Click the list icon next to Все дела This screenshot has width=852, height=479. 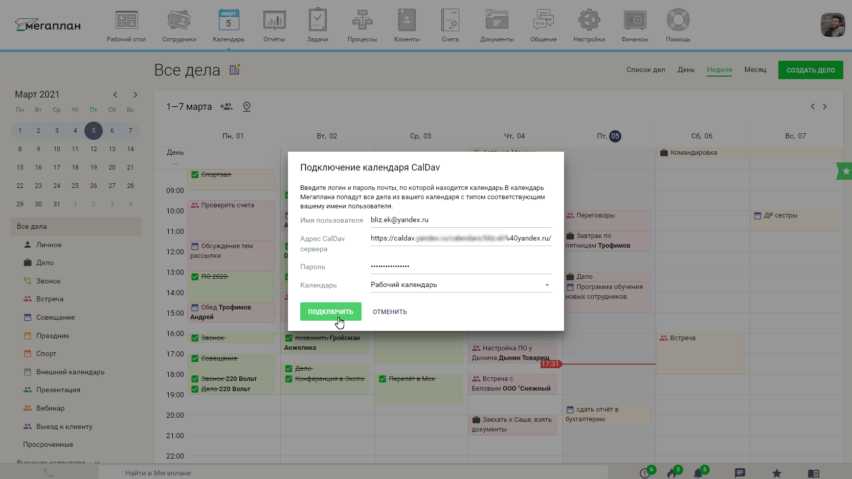point(235,69)
